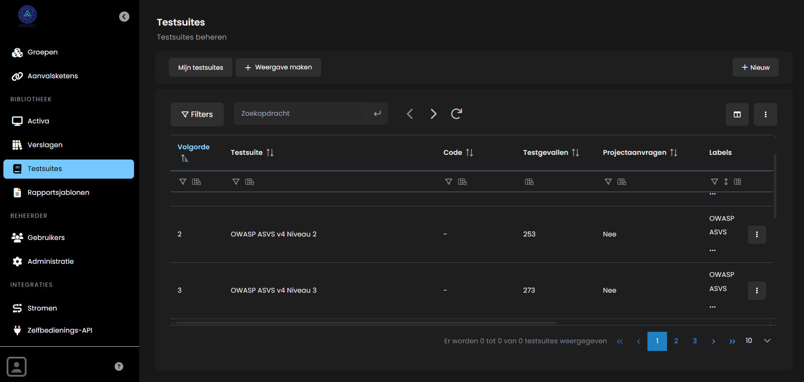Click the Nieuw button
The width and height of the screenshot is (804, 382).
click(x=755, y=67)
